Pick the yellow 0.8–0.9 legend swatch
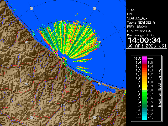 click(x=144, y=86)
